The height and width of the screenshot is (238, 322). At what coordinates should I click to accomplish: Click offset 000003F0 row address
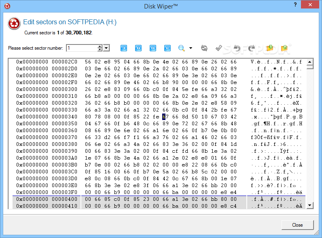point(47,192)
